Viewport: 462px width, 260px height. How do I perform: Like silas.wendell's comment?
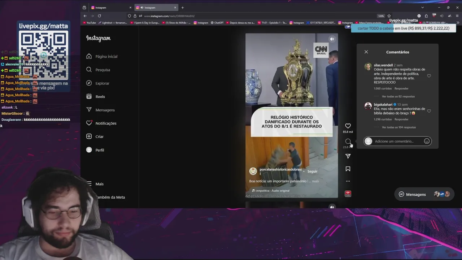tap(429, 76)
